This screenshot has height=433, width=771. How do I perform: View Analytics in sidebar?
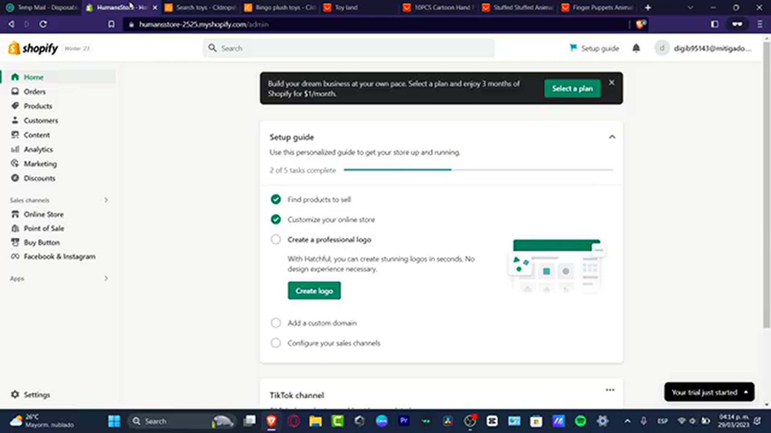38,149
